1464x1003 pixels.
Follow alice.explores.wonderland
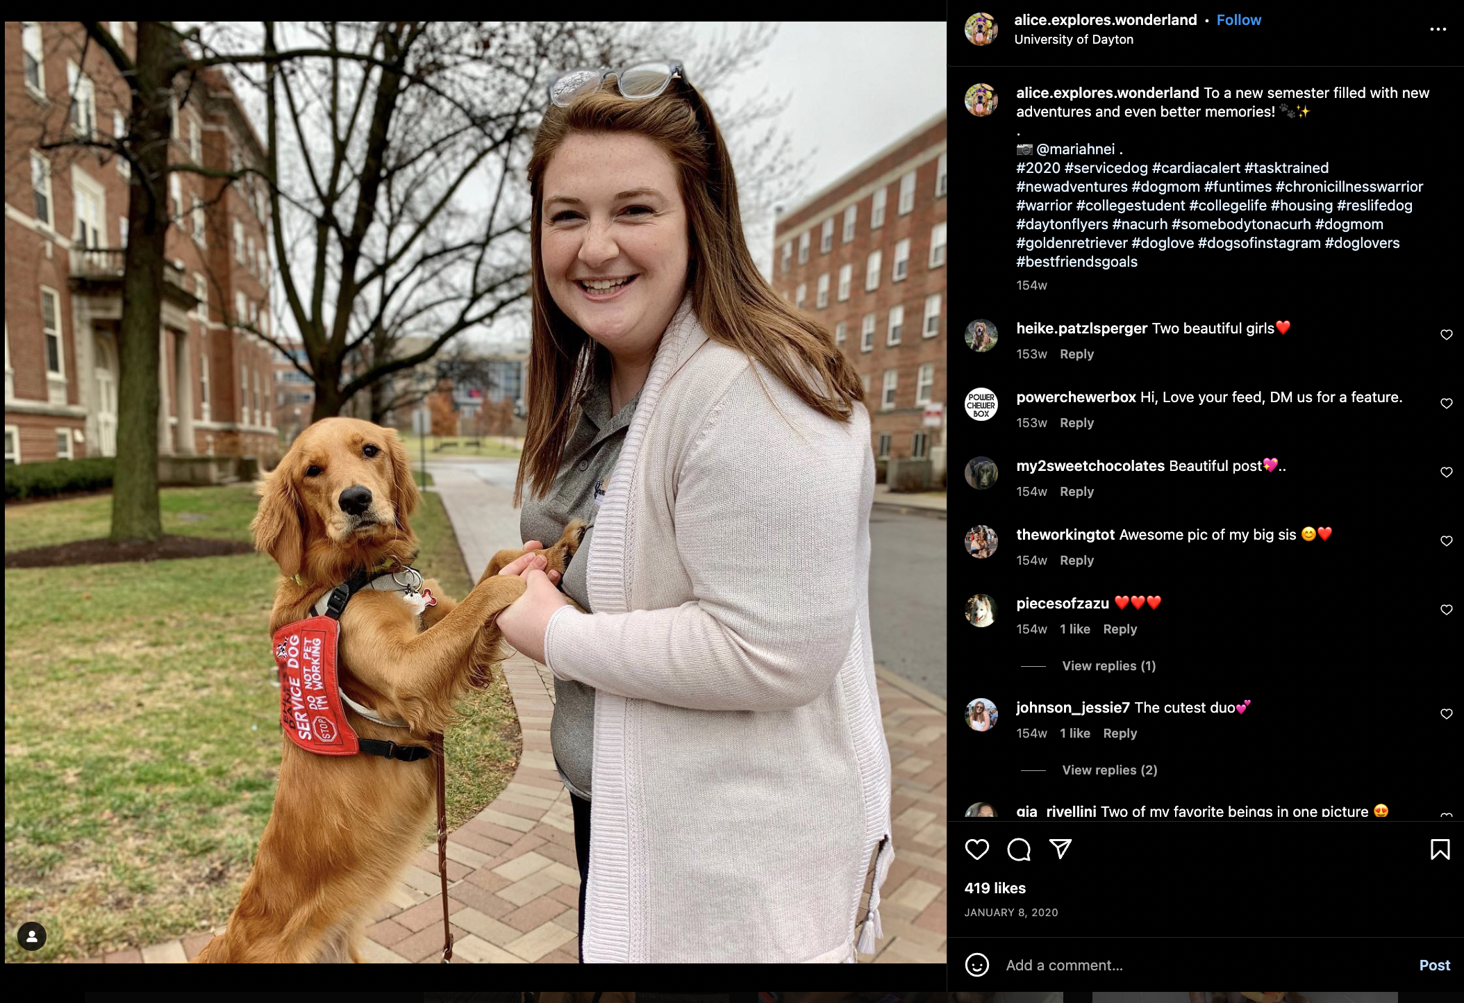click(1238, 20)
